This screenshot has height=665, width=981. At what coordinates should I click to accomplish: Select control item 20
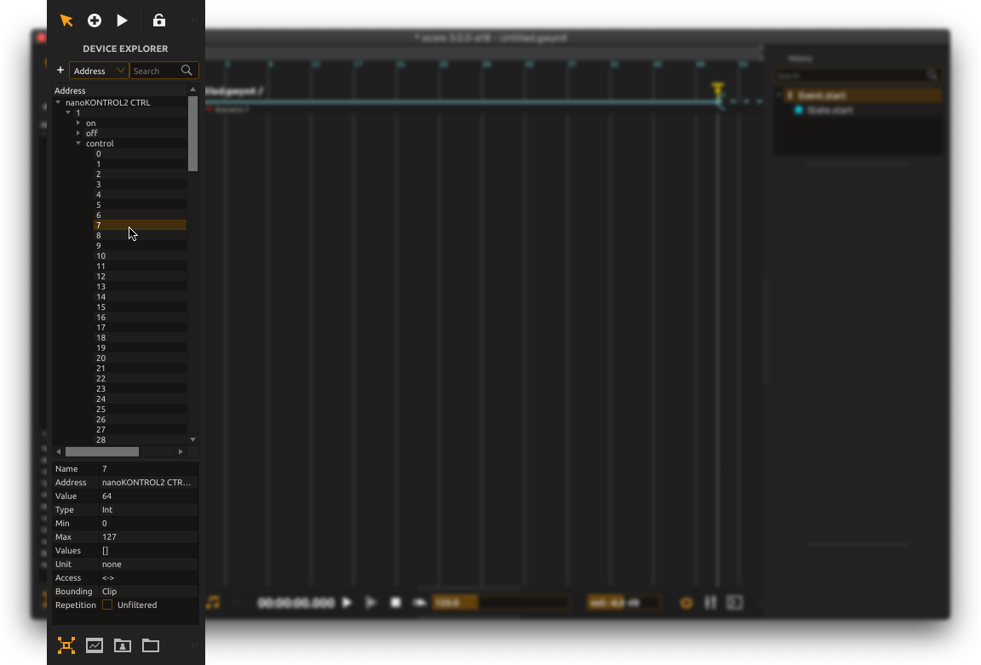(141, 358)
